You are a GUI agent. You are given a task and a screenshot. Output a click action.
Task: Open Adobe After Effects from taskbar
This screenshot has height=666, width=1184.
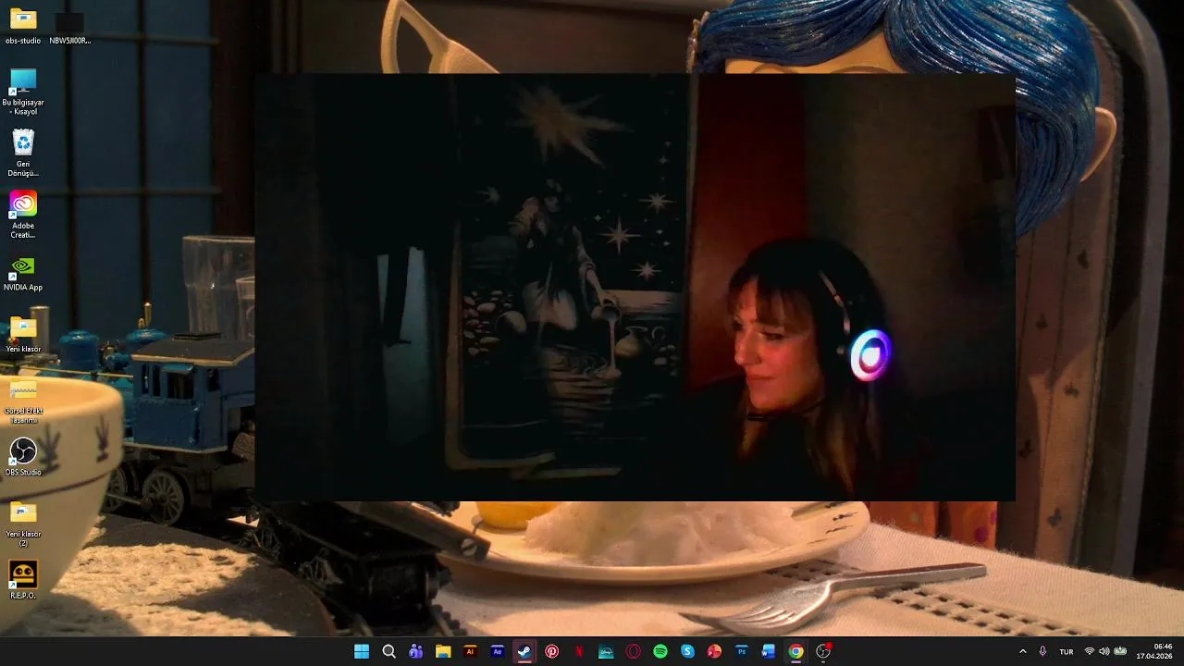pos(498,651)
